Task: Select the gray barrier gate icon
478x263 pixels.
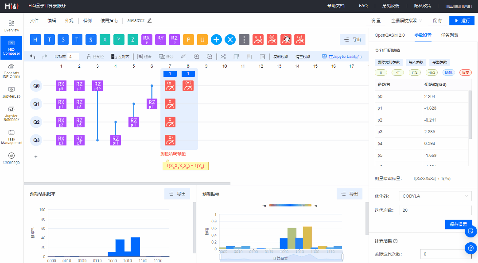Action: coord(244,39)
